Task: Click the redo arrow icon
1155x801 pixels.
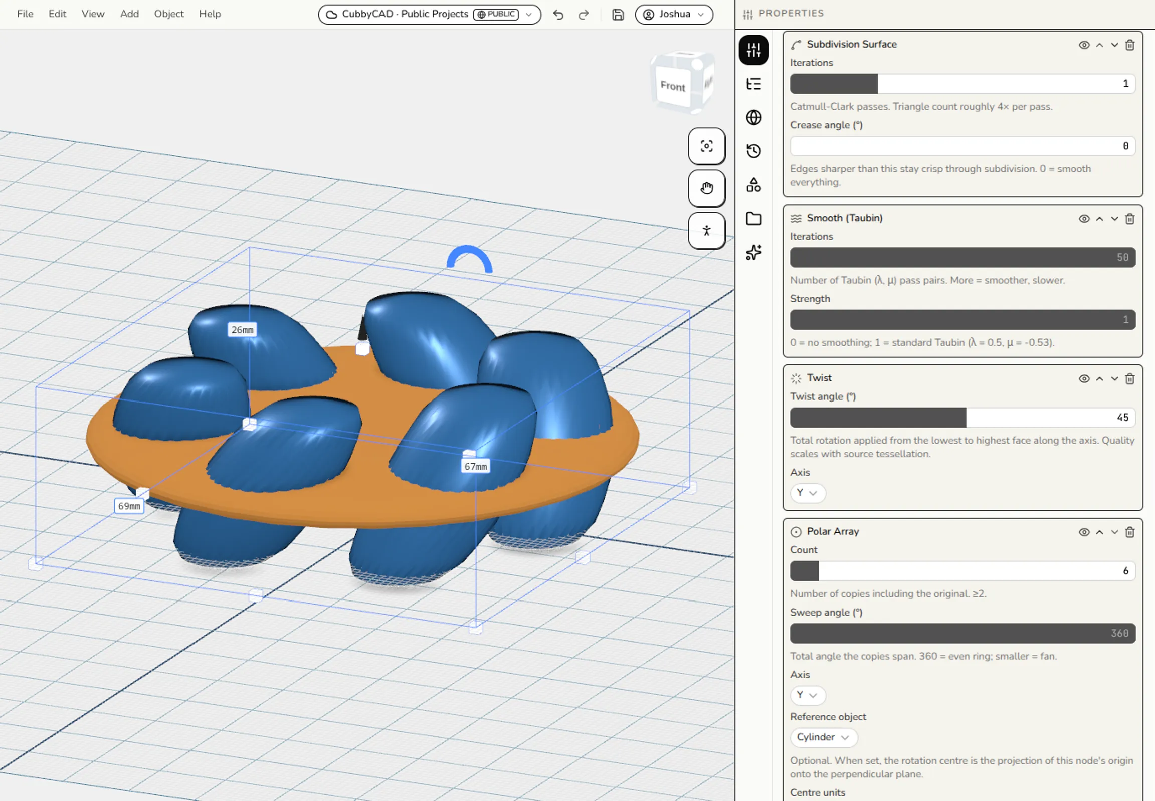Action: click(584, 15)
